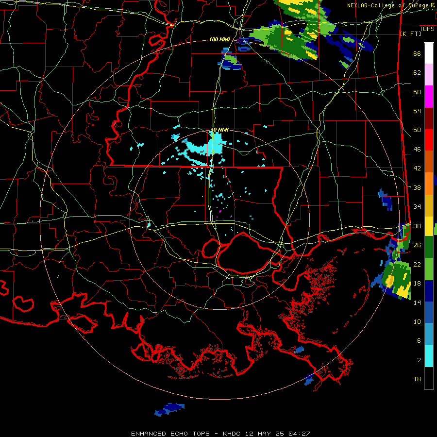
Task: Click the 34 value on the scale
Action: [x=417, y=206]
